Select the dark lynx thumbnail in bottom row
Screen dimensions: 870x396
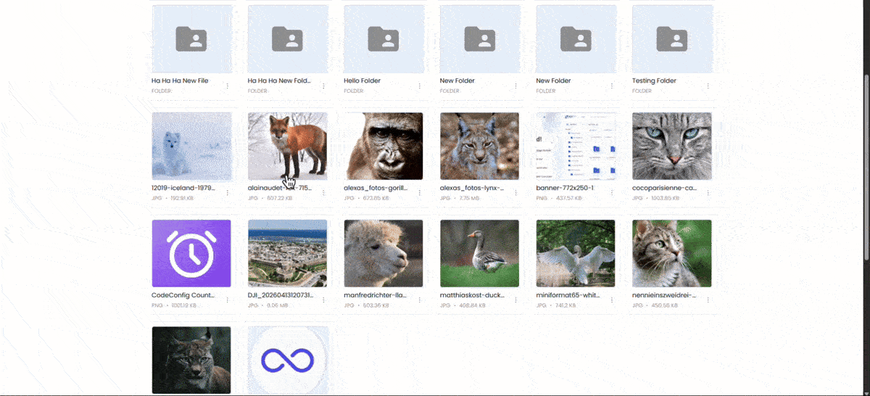tap(191, 360)
